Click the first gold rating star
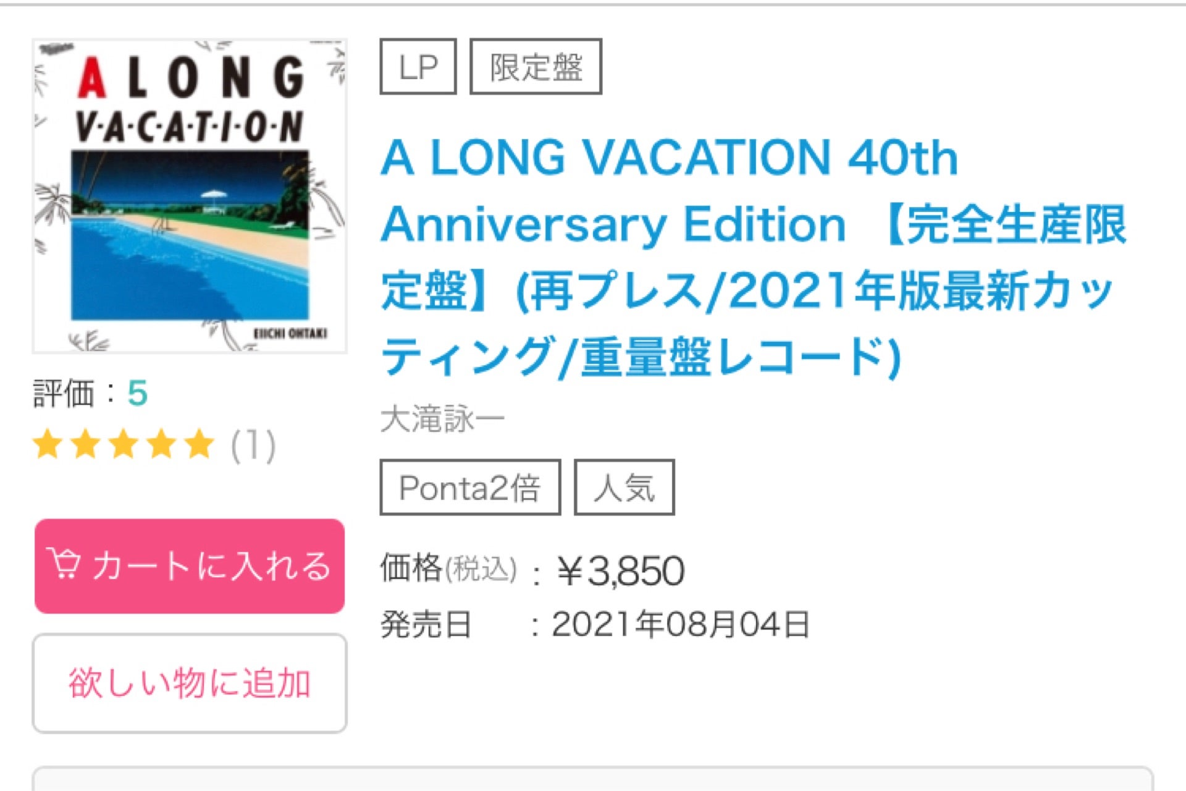 (x=48, y=445)
